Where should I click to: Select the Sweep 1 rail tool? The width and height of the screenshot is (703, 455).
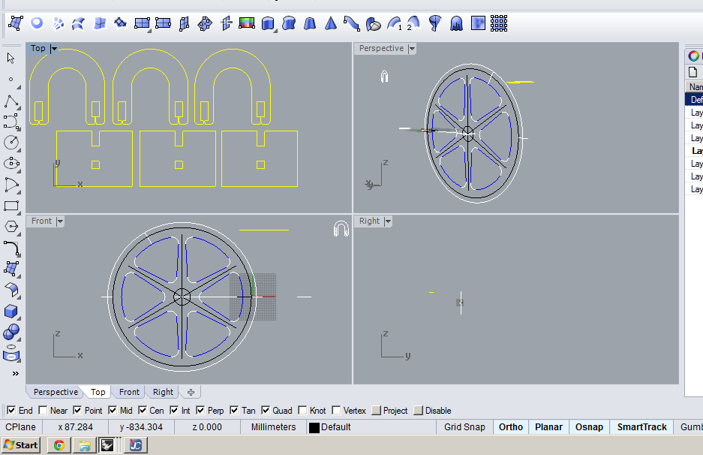[x=394, y=23]
